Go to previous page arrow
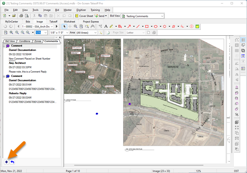Viewport: 247px width, 173px height. coord(19,27)
